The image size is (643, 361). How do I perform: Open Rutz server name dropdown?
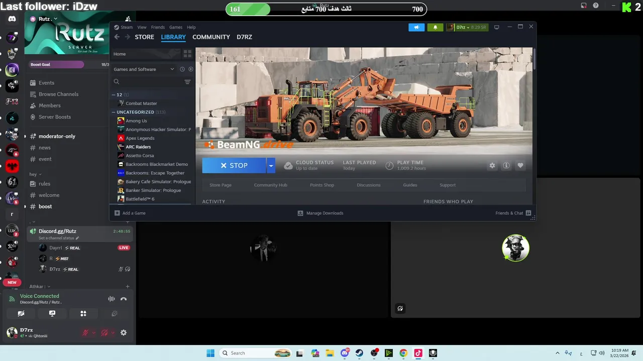point(48,19)
